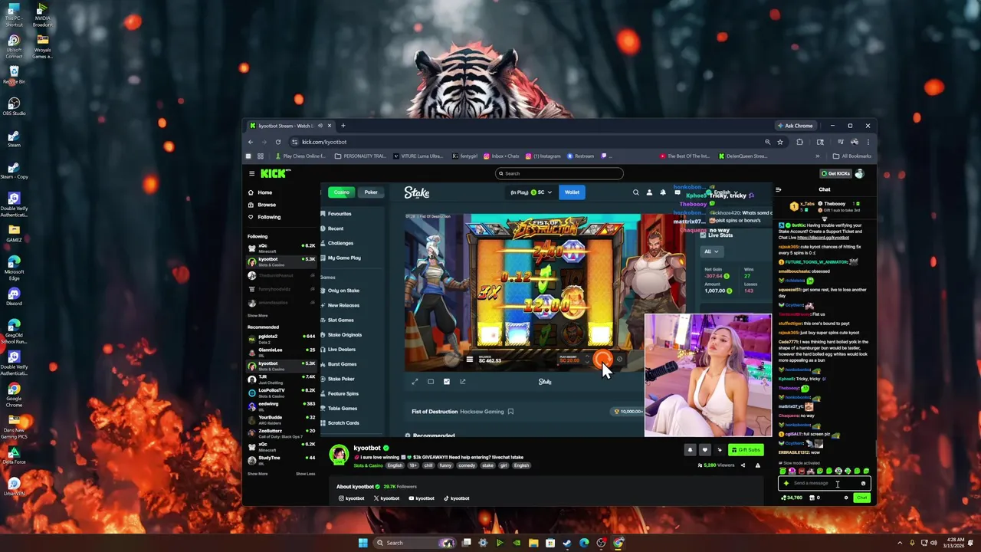Open the All dropdown in Live Stats

click(711, 251)
